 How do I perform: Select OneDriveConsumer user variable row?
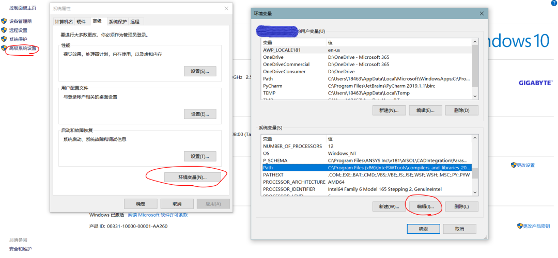tap(366, 71)
